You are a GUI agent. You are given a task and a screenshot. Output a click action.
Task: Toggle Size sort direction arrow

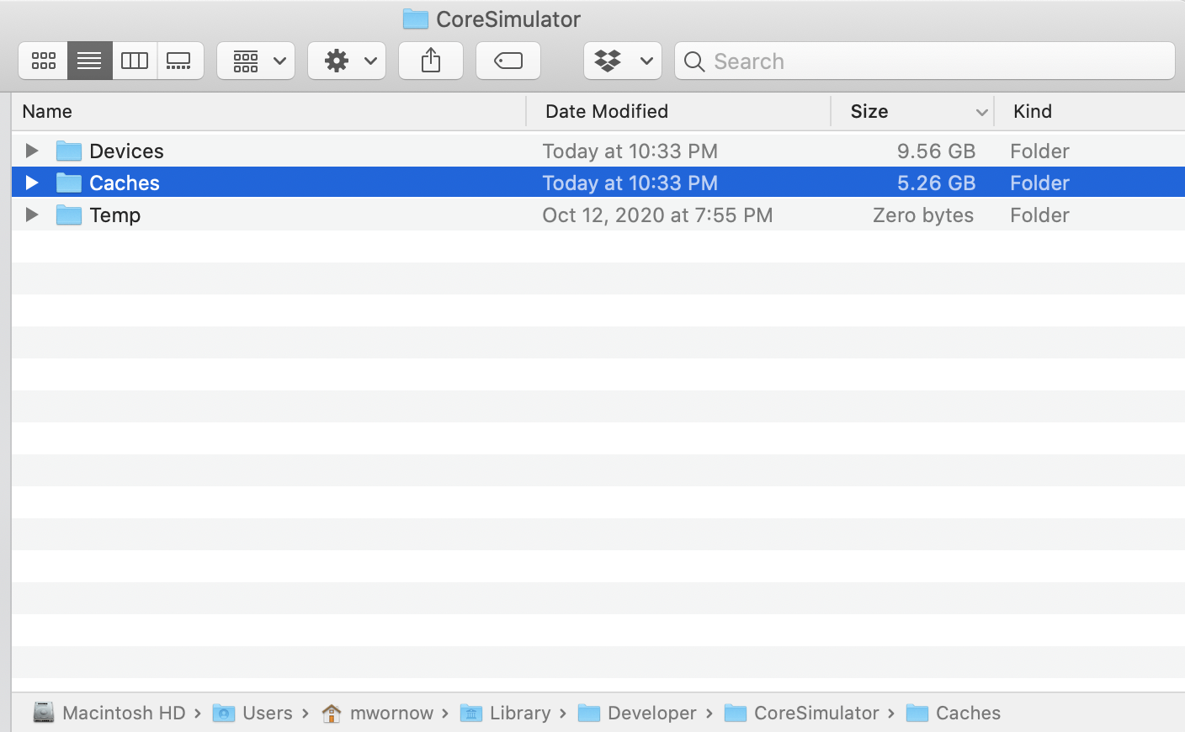click(981, 112)
